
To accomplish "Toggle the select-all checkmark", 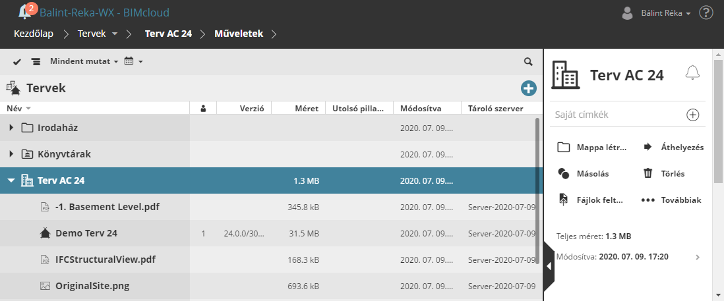I will pyautogui.click(x=17, y=61).
